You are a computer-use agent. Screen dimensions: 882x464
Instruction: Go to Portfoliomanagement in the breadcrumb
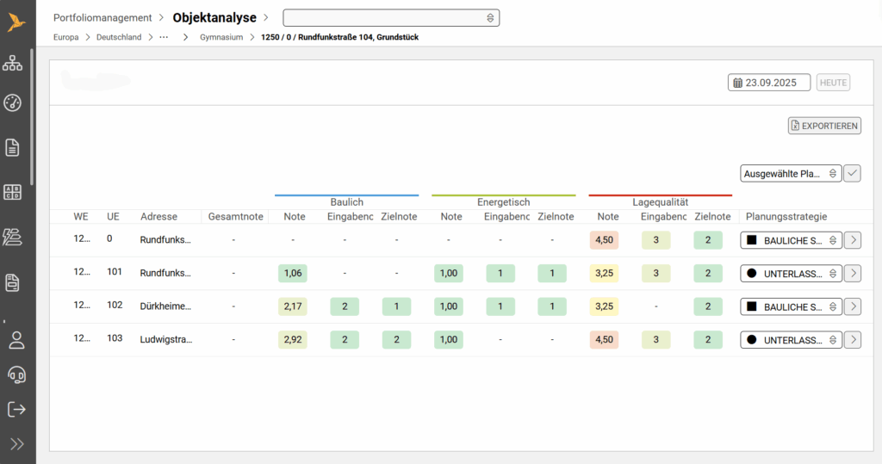click(x=102, y=18)
